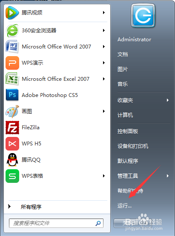
Task: Click the search magnifier icon
Action: pyautogui.click(x=98, y=223)
